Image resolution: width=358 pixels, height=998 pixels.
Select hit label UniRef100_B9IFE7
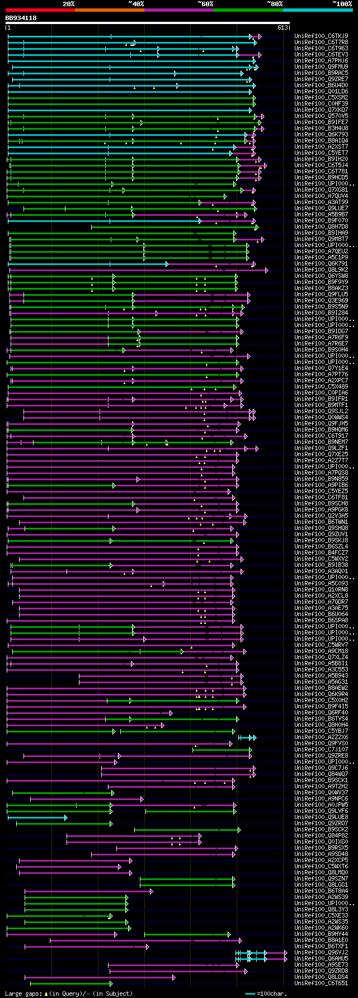pyautogui.click(x=321, y=122)
